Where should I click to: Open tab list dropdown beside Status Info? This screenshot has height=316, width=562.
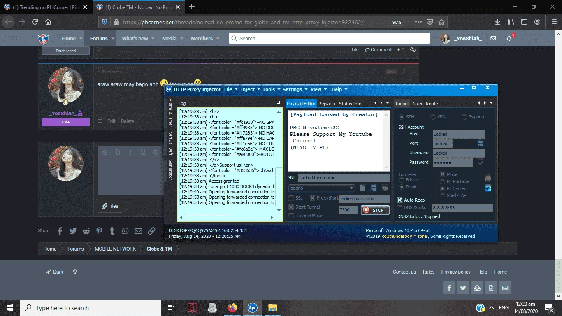pyautogui.click(x=388, y=103)
